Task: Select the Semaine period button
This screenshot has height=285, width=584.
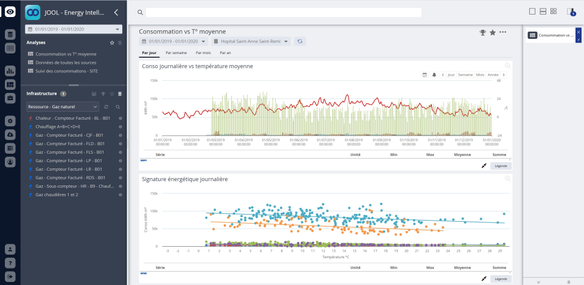Action: (x=465, y=75)
